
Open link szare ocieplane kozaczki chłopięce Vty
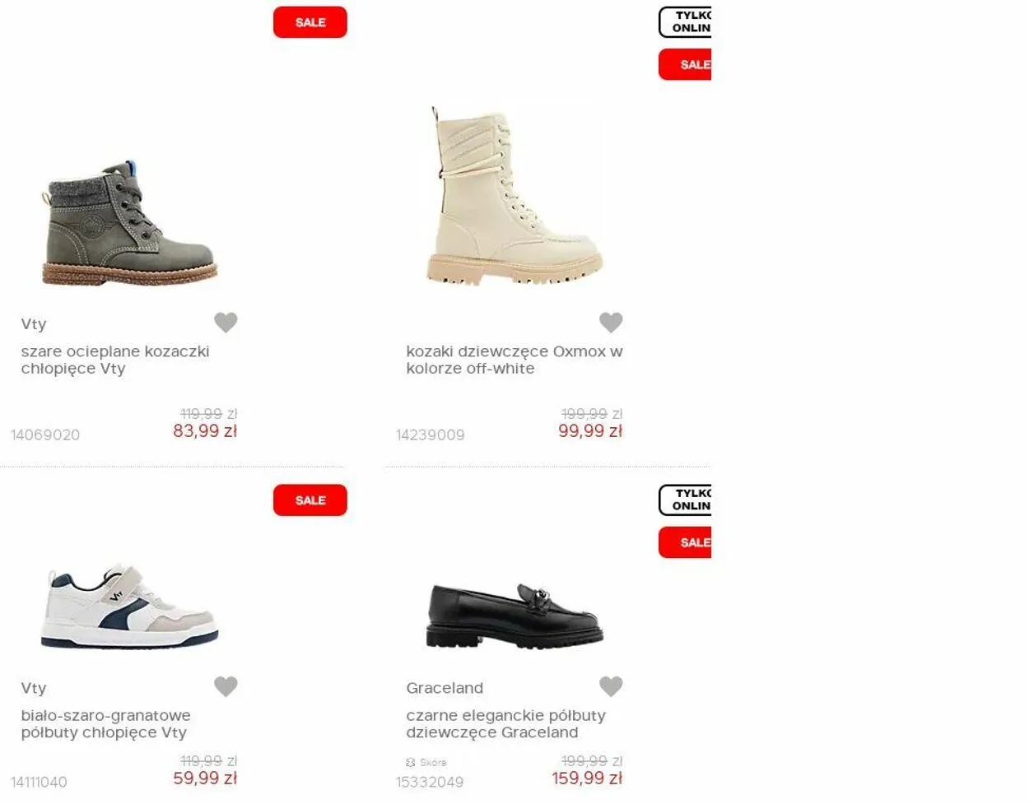point(115,360)
